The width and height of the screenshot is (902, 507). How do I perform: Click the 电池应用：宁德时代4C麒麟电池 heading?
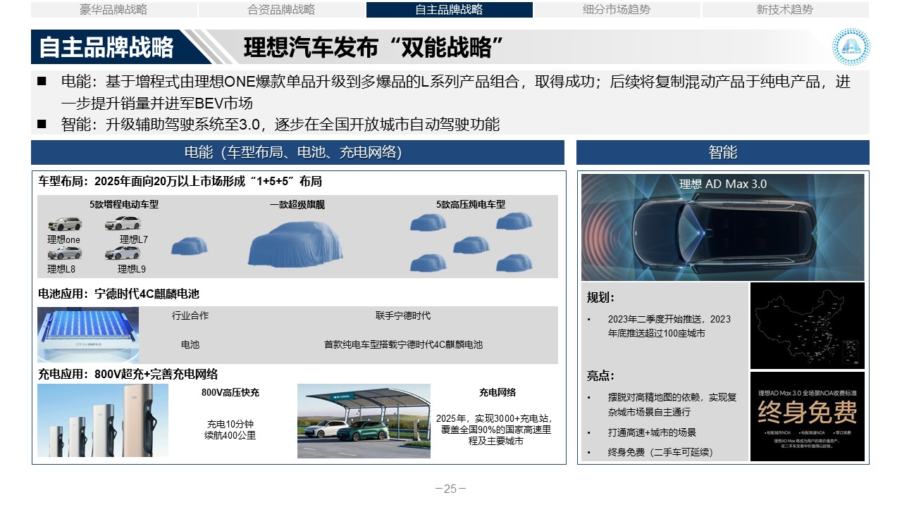point(118,294)
